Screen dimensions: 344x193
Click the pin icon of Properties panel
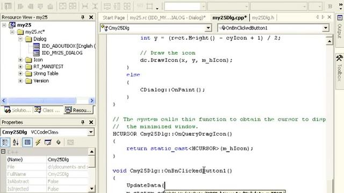[x=83, y=122]
